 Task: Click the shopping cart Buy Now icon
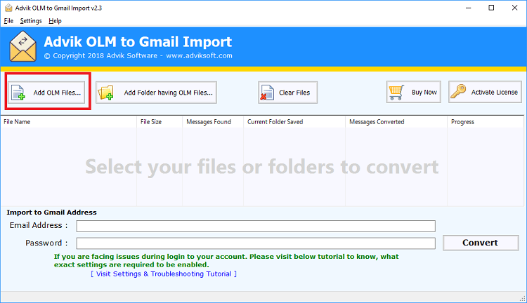coord(396,93)
